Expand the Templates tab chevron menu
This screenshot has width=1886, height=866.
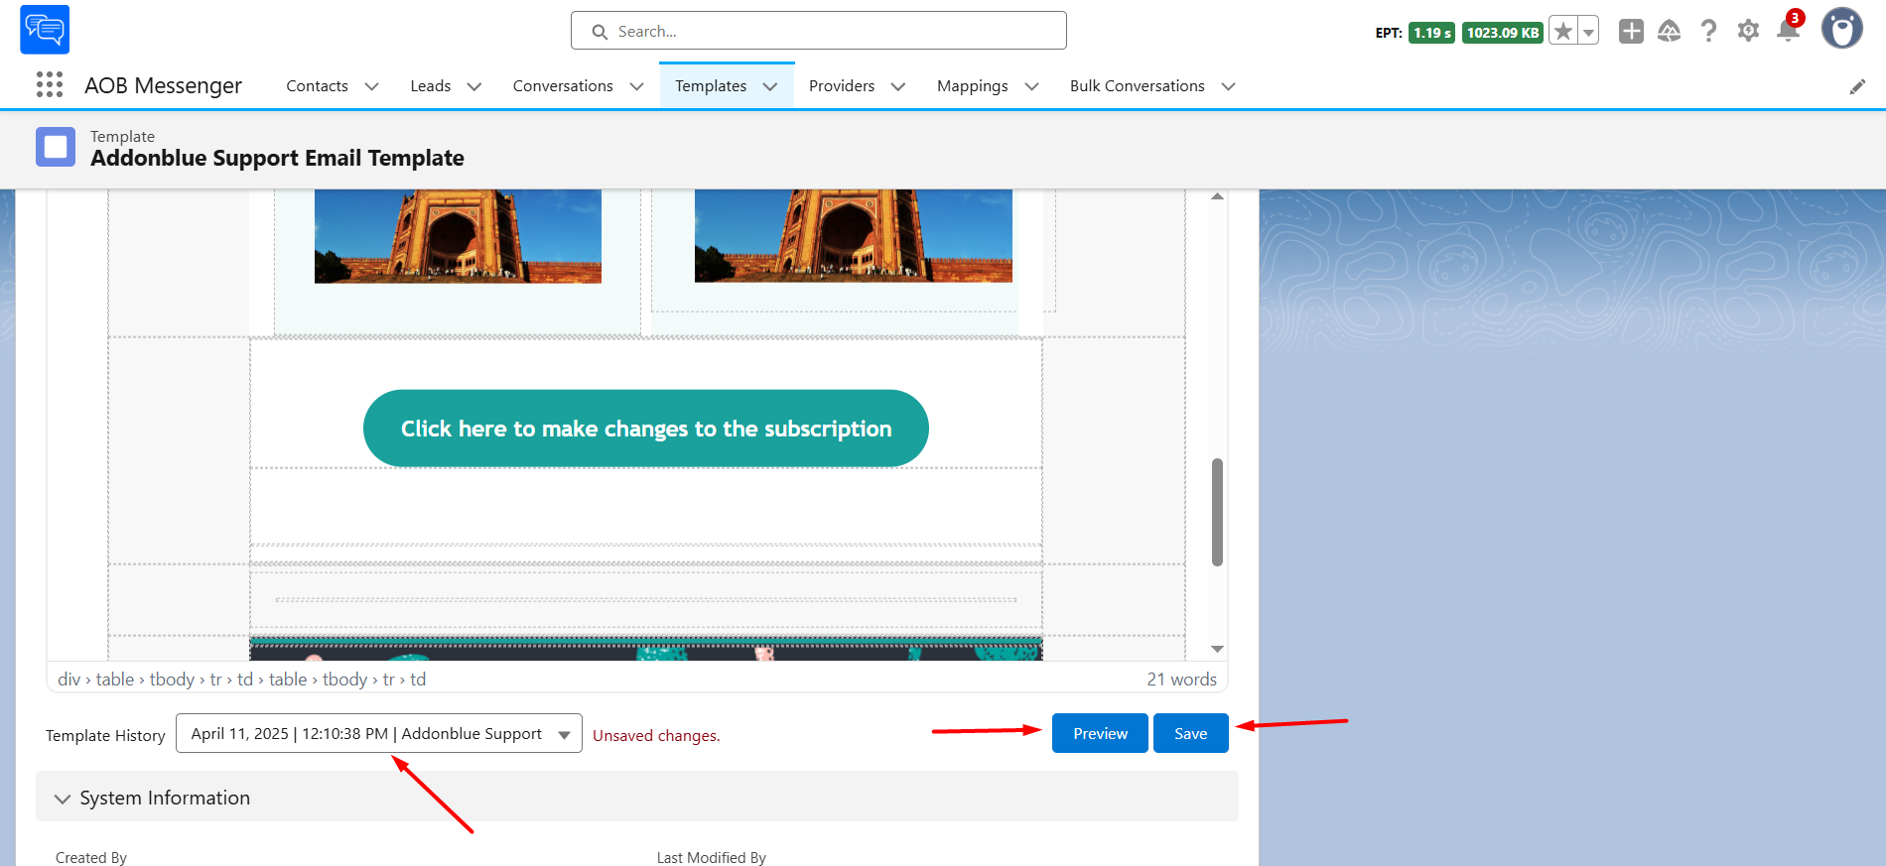770,86
